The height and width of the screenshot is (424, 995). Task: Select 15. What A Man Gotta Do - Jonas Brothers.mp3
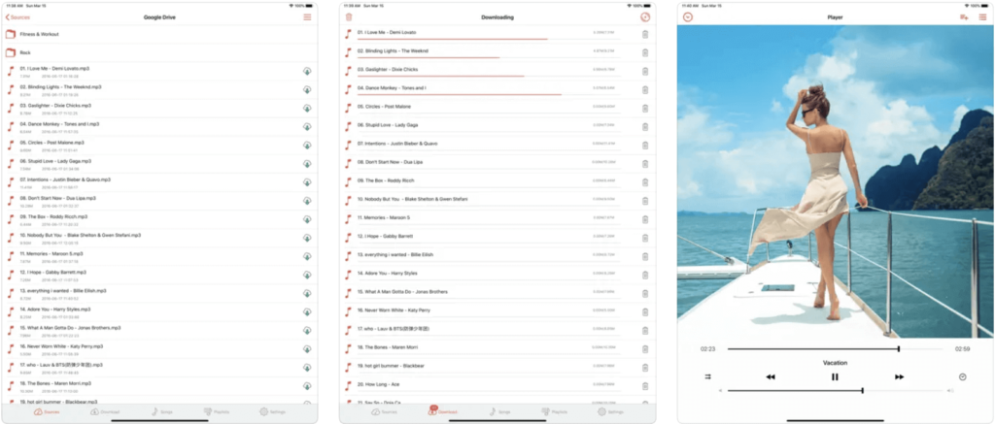pyautogui.click(x=158, y=330)
